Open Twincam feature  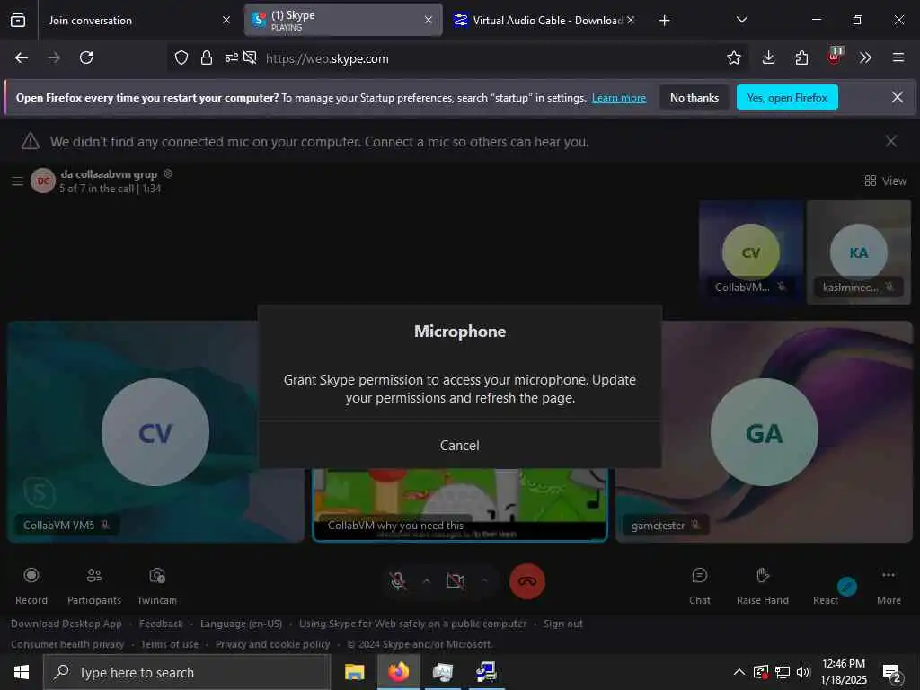pyautogui.click(x=156, y=585)
